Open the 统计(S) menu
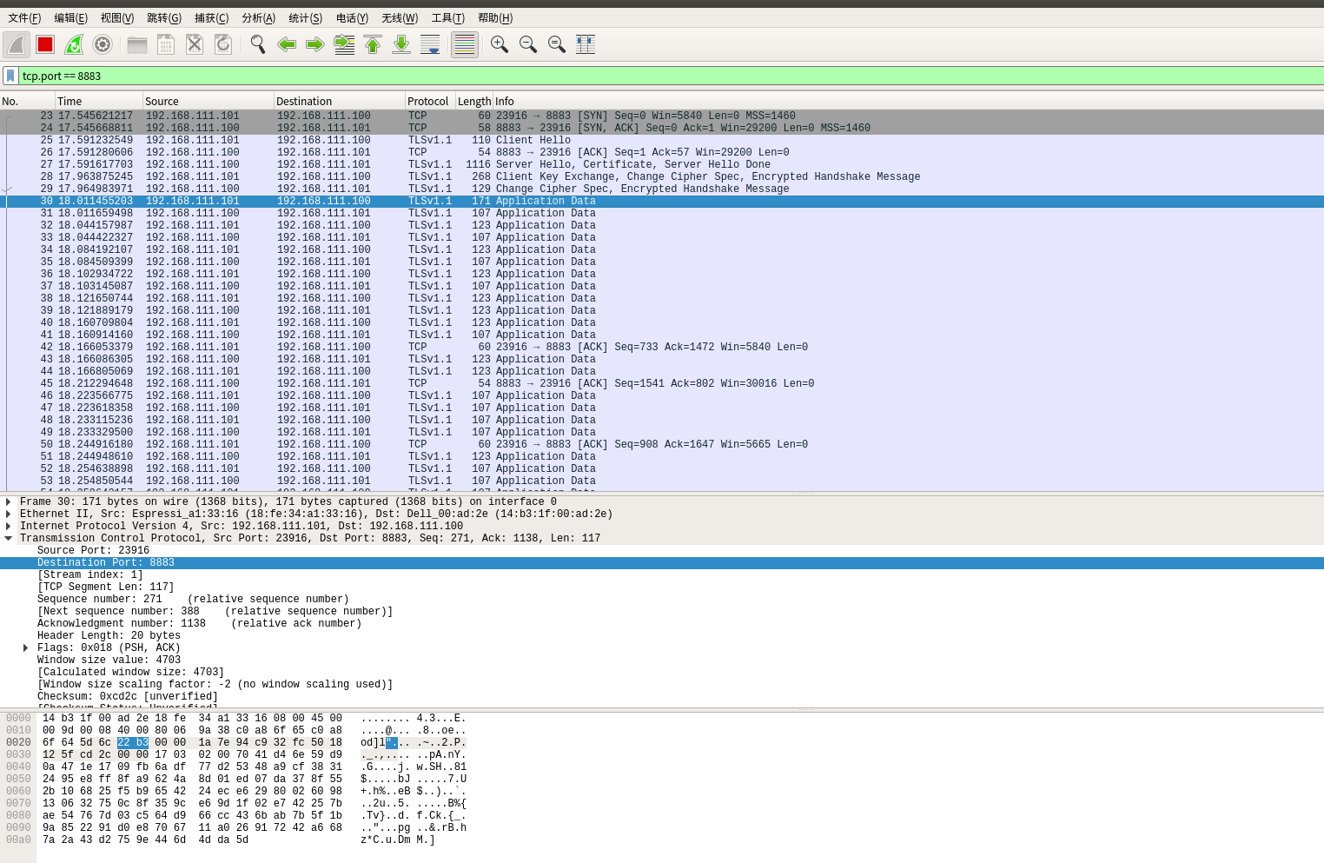This screenshot has height=863, width=1324. tap(304, 17)
